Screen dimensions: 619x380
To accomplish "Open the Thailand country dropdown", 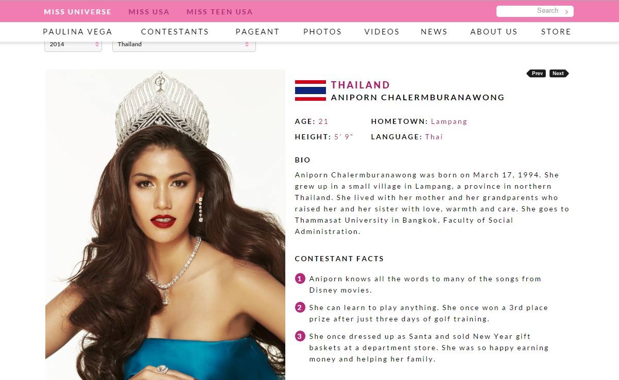I will click(x=184, y=45).
